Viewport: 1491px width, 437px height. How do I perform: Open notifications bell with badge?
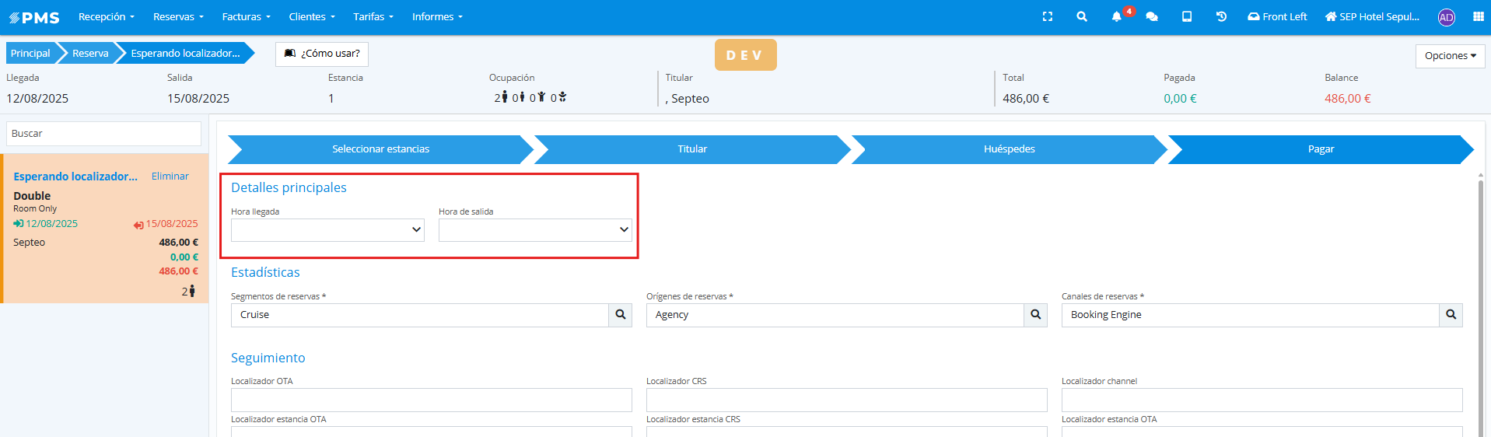pyautogui.click(x=1117, y=16)
